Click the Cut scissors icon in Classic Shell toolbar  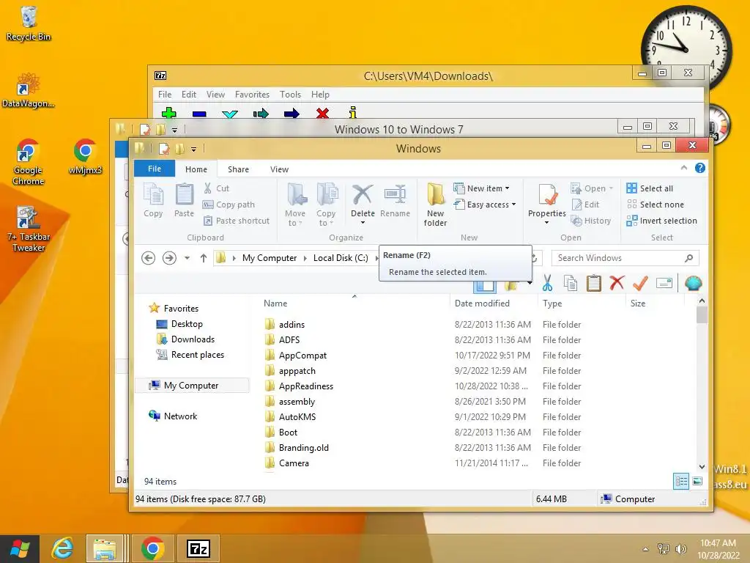[x=547, y=283]
